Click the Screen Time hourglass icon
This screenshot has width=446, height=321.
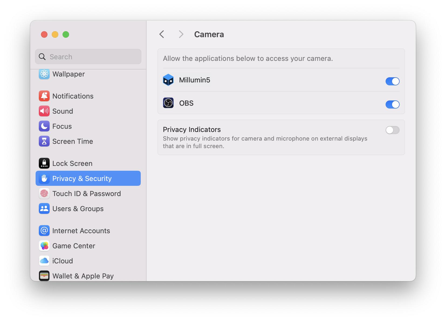[x=44, y=141]
